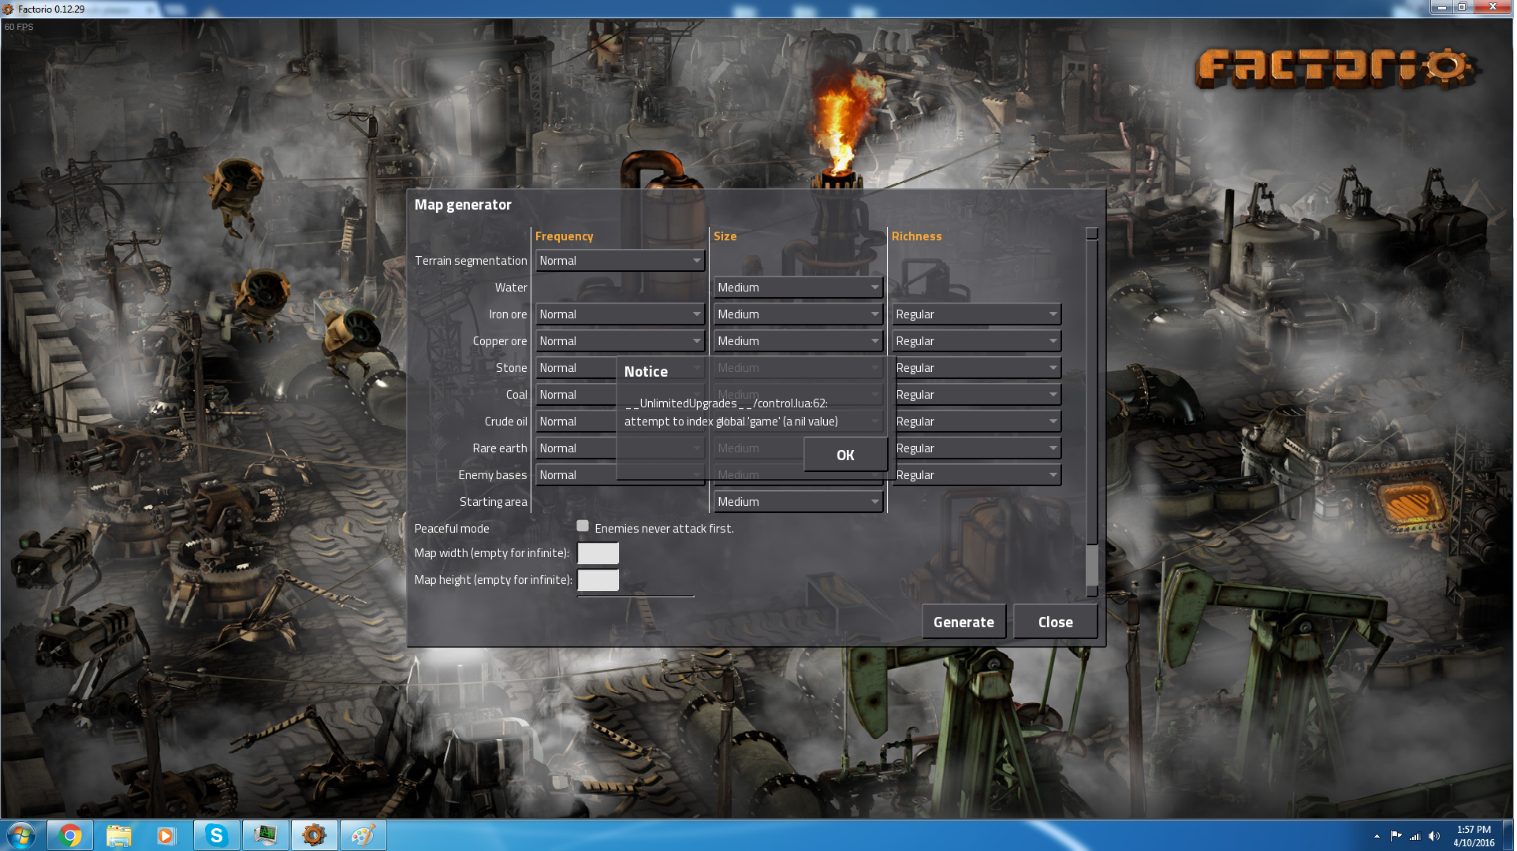
Task: Open the Paint taskbar icon
Action: (x=363, y=836)
